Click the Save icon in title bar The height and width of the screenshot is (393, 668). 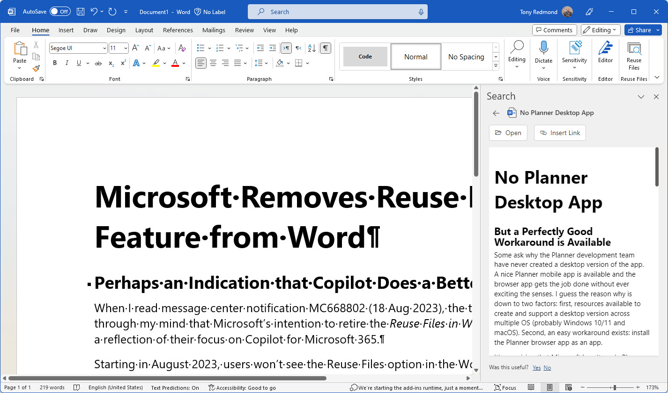coord(81,12)
